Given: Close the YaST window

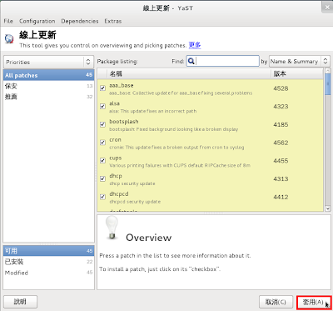Looking at the screenshot, I should [326, 8].
